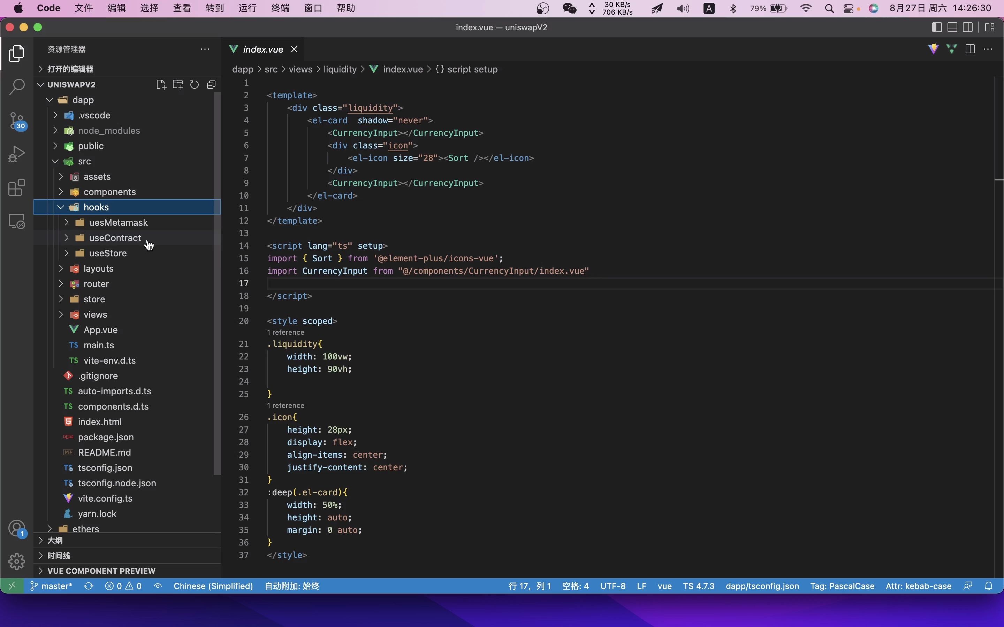Screen dimensions: 1004x627
Task: Toggle Tag: PascalCase setting
Action: [842, 586]
